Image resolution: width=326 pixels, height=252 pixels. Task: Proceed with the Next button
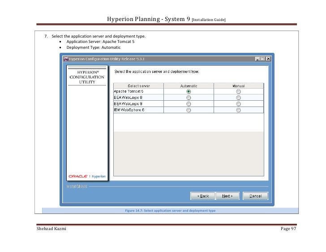coord(227,196)
